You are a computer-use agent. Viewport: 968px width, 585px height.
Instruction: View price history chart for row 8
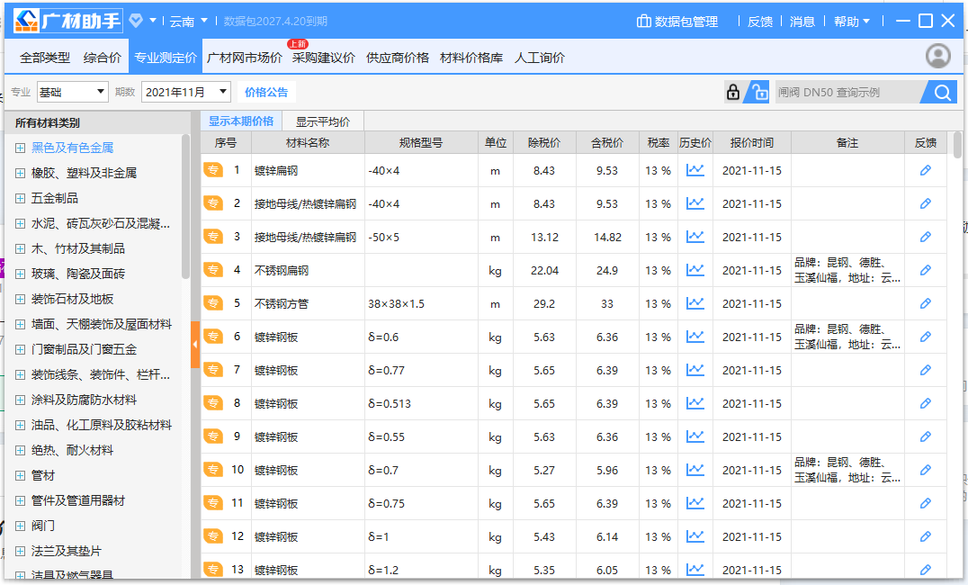point(695,403)
